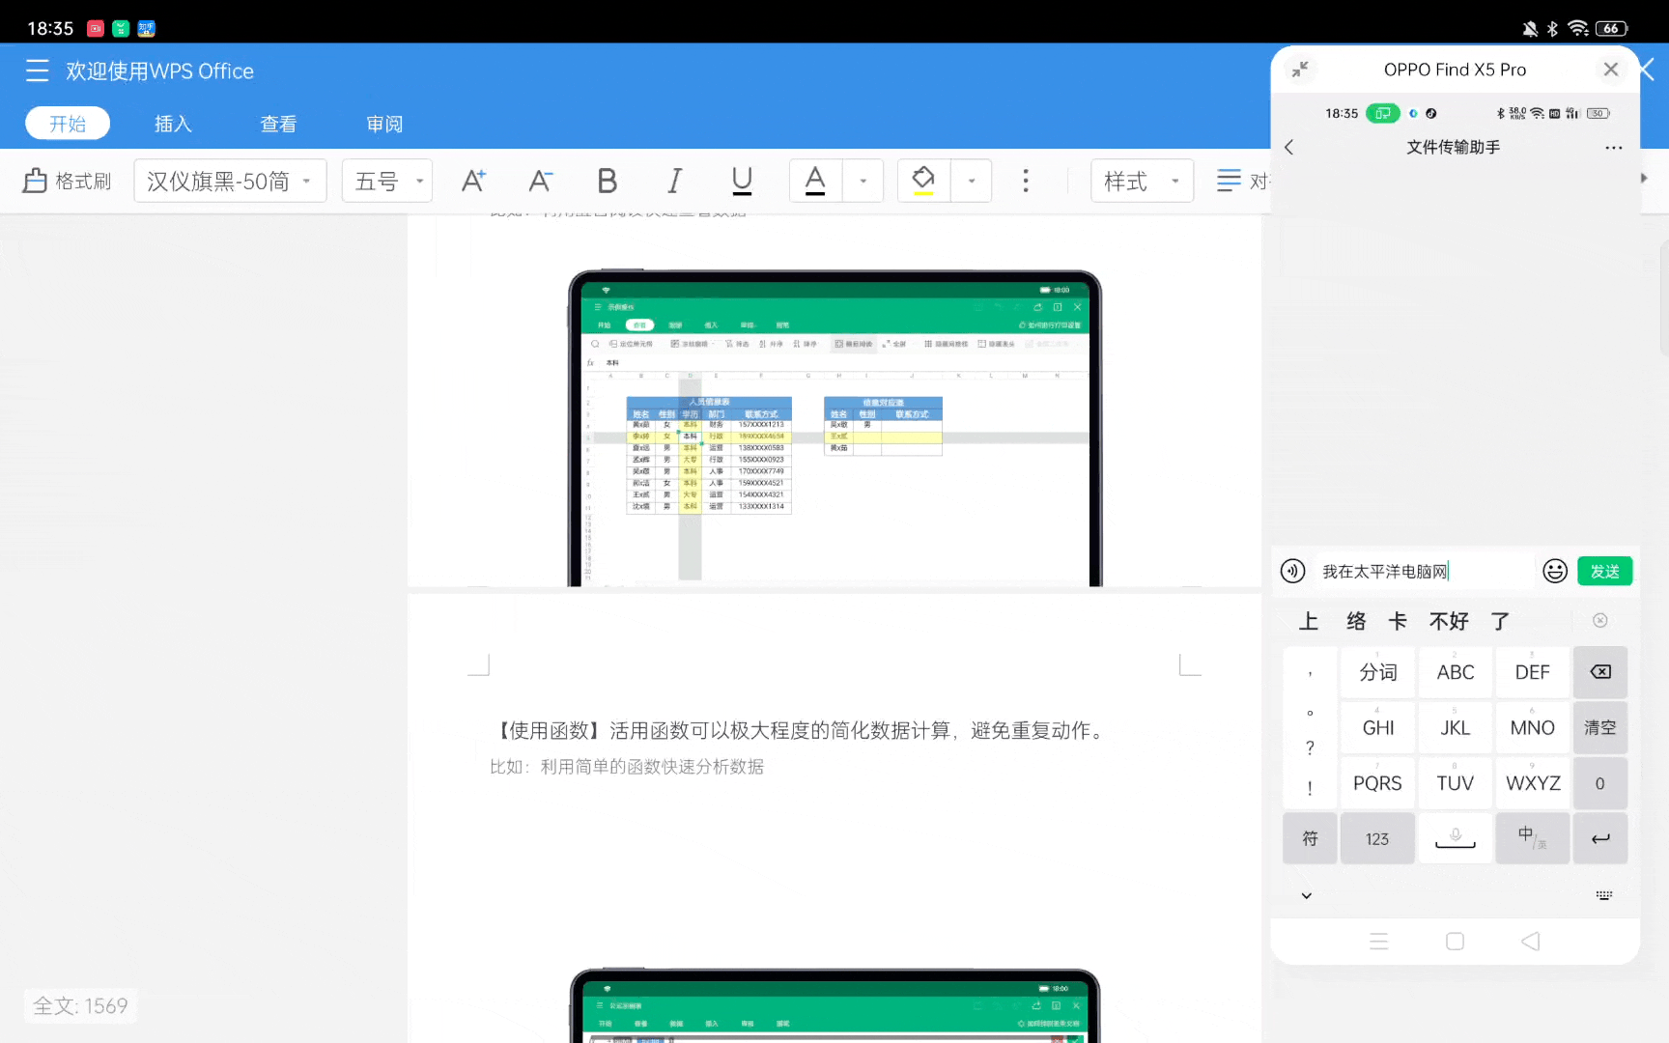Open the emoji picker in chat
Screen dimensions: 1669x1043
1555,571
